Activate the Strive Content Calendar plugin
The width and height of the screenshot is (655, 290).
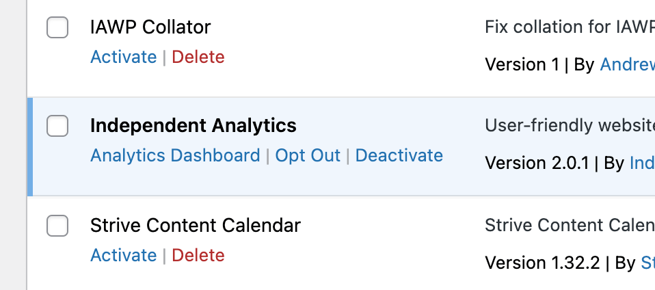pos(124,255)
